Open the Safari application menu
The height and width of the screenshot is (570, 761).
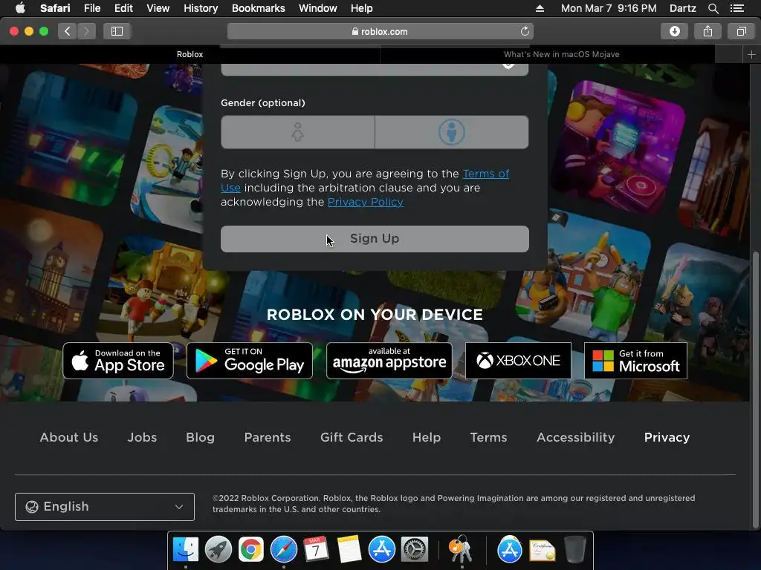point(55,8)
